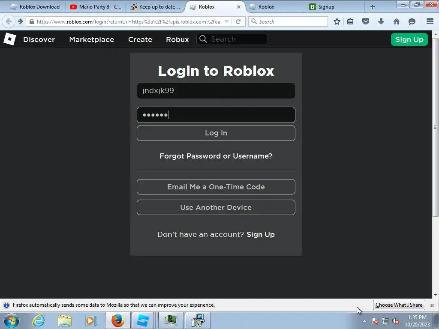Image resolution: width=439 pixels, height=329 pixels.
Task: Click the muted volume tray icon
Action: [396, 321]
